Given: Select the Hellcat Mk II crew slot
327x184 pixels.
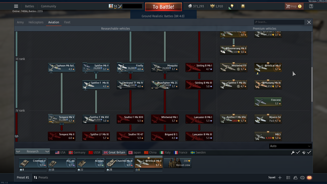Looking at the screenshot, I should click(x=149, y=163).
